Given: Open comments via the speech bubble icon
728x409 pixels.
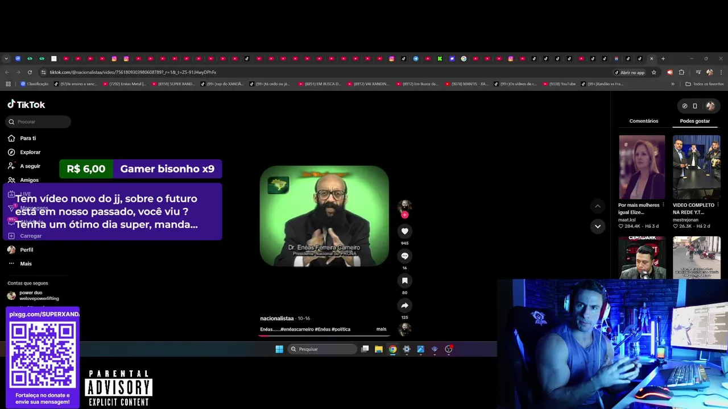Looking at the screenshot, I should point(404,256).
